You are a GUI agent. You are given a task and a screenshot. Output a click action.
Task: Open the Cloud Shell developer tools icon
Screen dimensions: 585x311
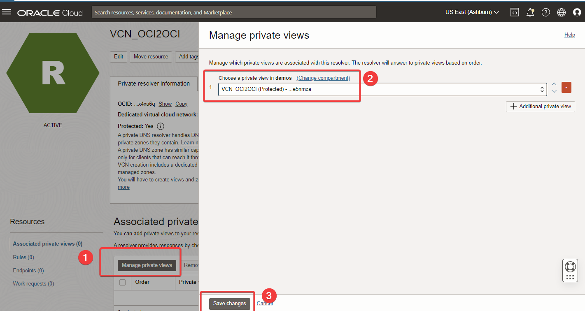coord(515,12)
